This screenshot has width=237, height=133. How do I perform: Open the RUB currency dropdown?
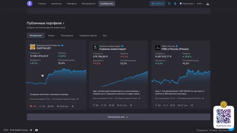click(x=200, y=3)
